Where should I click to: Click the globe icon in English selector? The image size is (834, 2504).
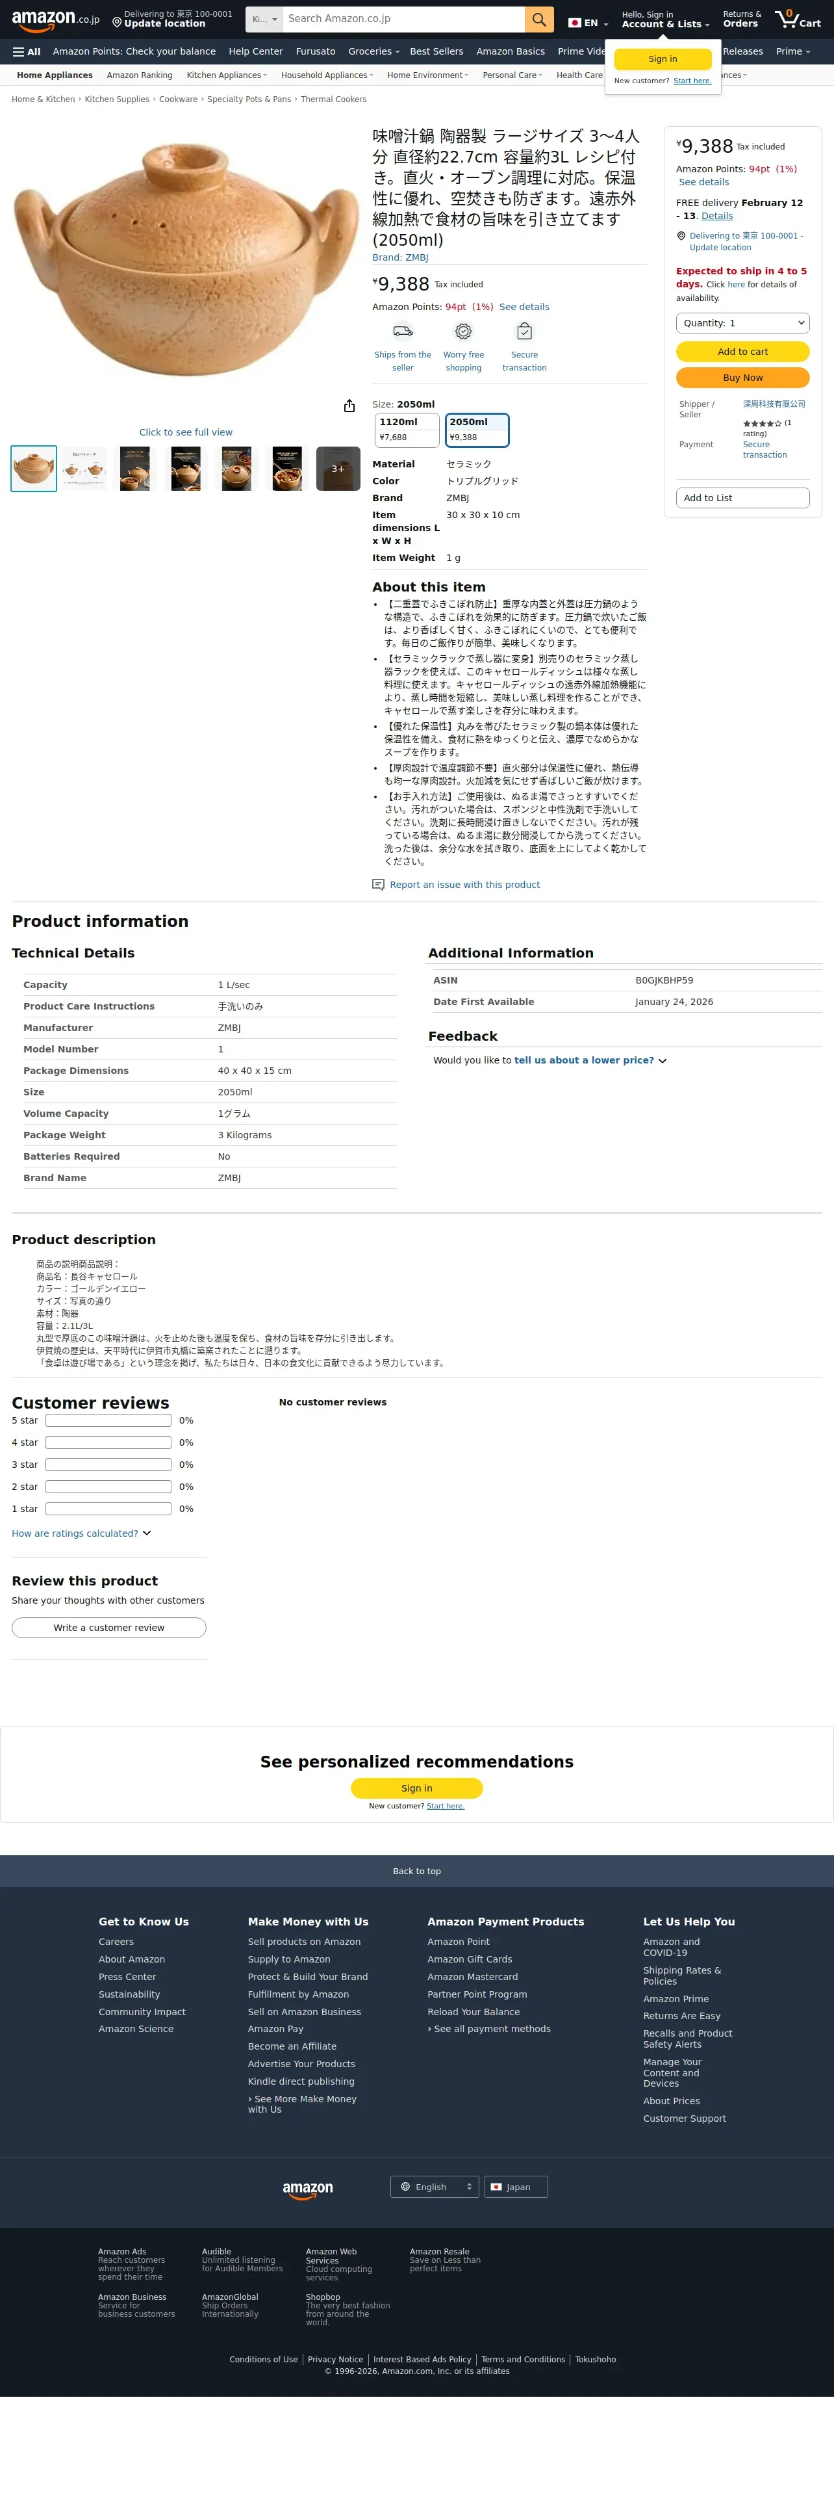[x=405, y=2187]
